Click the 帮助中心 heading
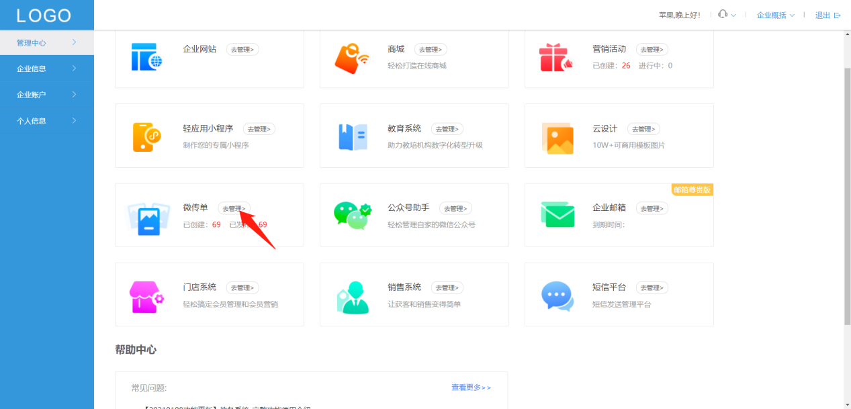This screenshot has height=409, width=851. 136,350
